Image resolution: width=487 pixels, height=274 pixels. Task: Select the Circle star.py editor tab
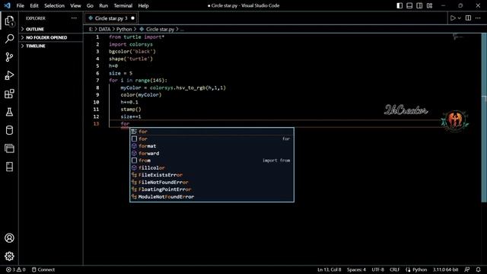[x=111, y=18]
